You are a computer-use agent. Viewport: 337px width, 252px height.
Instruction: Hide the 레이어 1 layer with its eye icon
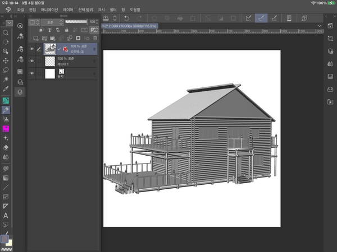pyautogui.click(x=31, y=61)
